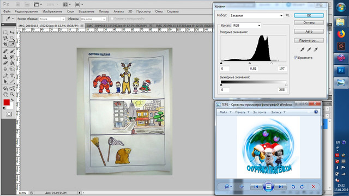Click the Отмена button in Levels

[x=309, y=23]
